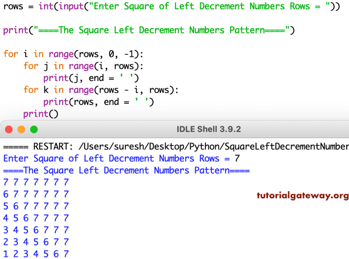The width and height of the screenshot is (349, 259).
Task: Click the green zoom button of IDLE Shell
Action: (x=34, y=129)
